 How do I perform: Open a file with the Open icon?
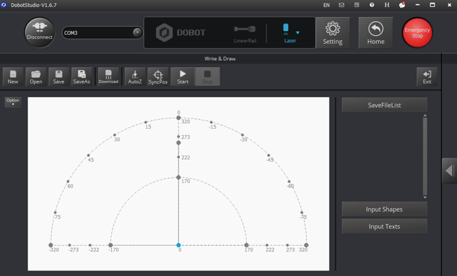coord(36,77)
